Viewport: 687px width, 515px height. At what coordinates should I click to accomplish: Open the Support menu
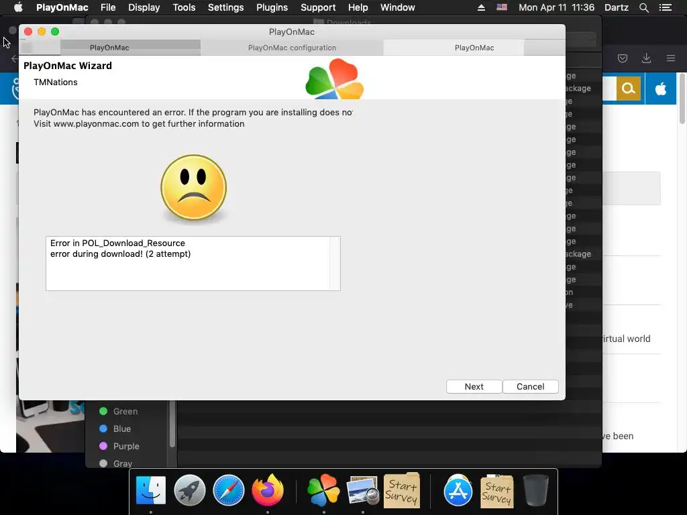[x=317, y=7]
